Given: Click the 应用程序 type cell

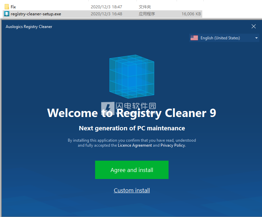Looking at the screenshot, I should [147, 14].
